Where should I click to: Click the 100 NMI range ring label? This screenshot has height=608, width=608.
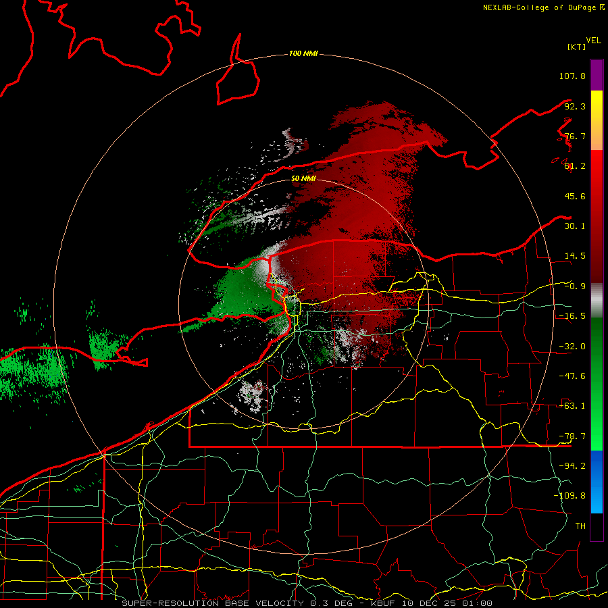[303, 53]
